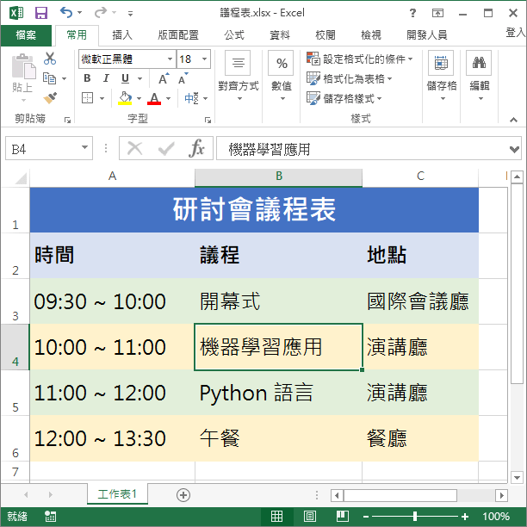Expand the formula bar chevron

(515, 149)
